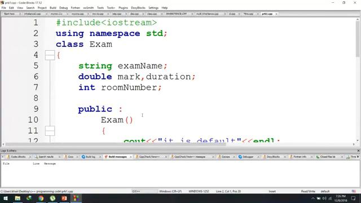This screenshot has height=203, width=361.
Task: Open the DoxyBlocks menu
Action: [x=138, y=8]
